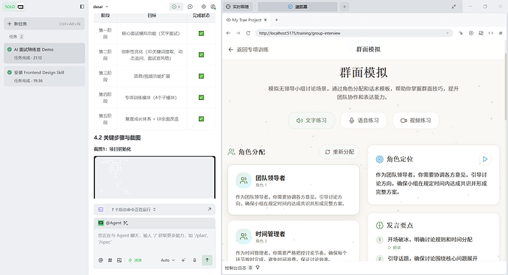Send message with the up-arrow button
The height and width of the screenshot is (275, 508).
pyautogui.click(x=207, y=260)
